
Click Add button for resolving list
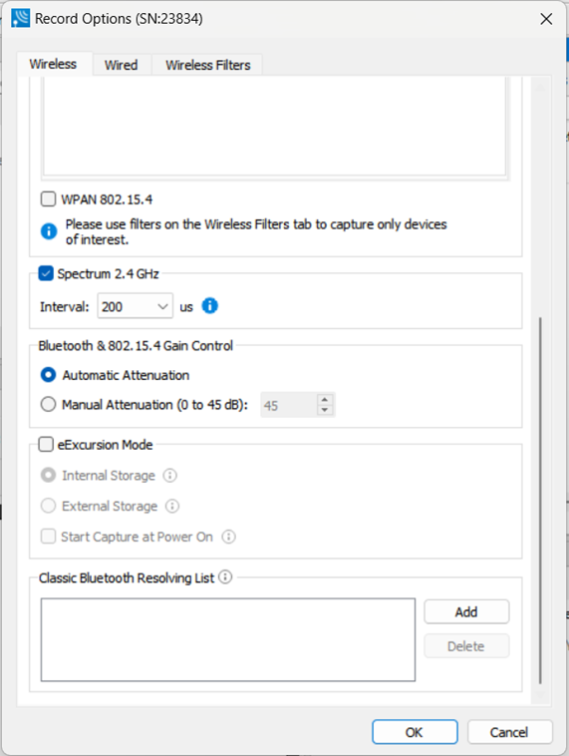[466, 611]
